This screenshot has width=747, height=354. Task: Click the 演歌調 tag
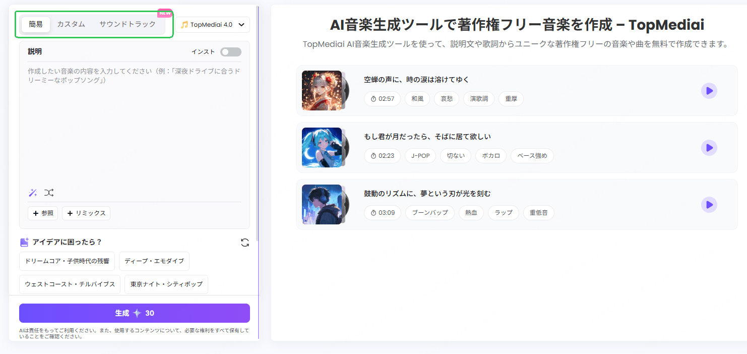pyautogui.click(x=479, y=99)
